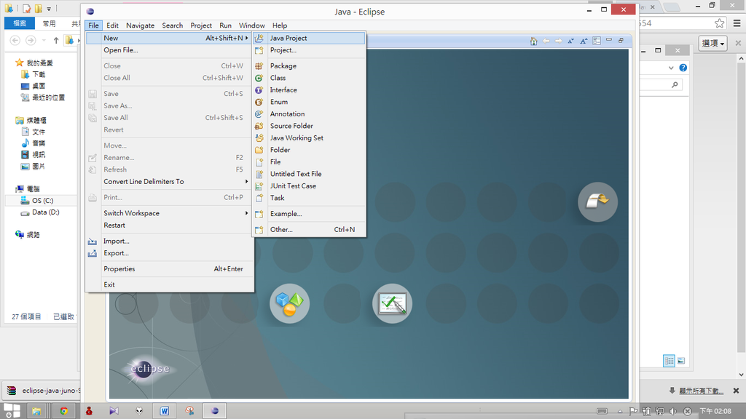Toggle the Customize page button in welcome toolbar
Screen dimensions: 746x419
coord(597,41)
